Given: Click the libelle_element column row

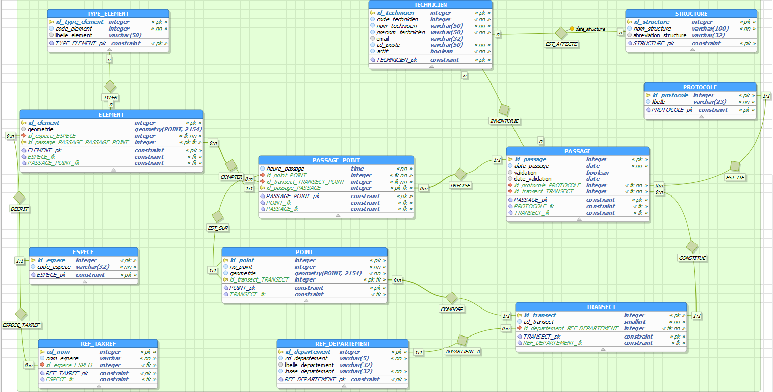Looking at the screenshot, I should tap(108, 35).
